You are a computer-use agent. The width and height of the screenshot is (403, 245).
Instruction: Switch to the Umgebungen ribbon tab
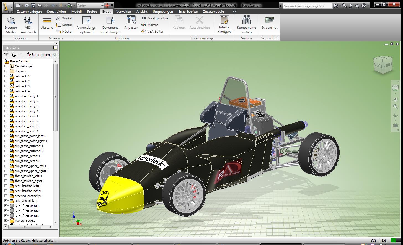pos(163,12)
